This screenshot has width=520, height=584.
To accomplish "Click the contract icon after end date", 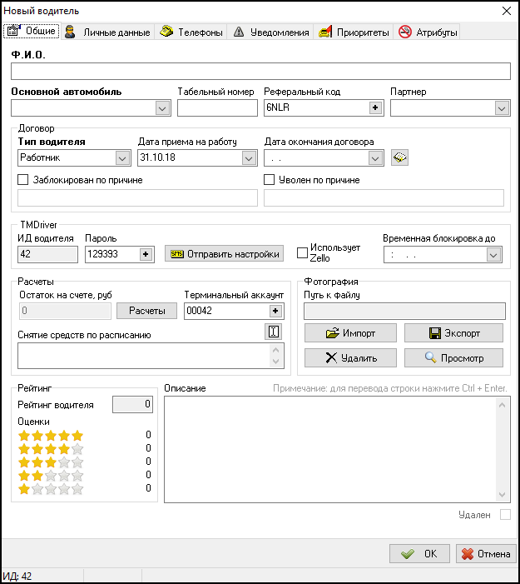I will pos(399,157).
